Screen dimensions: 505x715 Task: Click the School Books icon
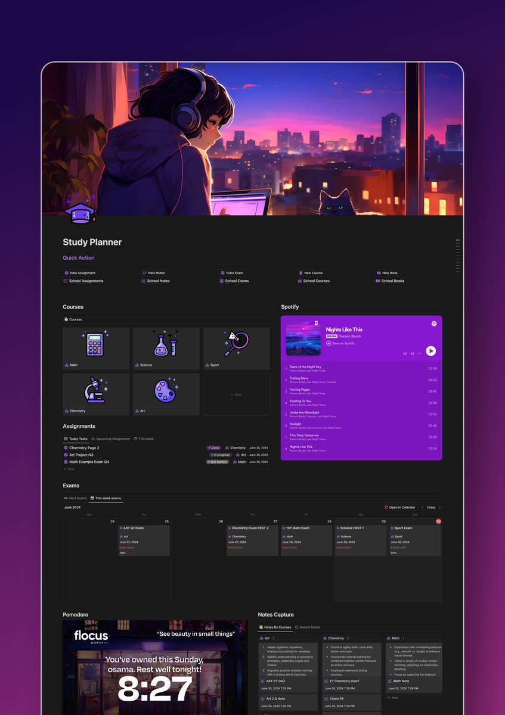tap(378, 281)
